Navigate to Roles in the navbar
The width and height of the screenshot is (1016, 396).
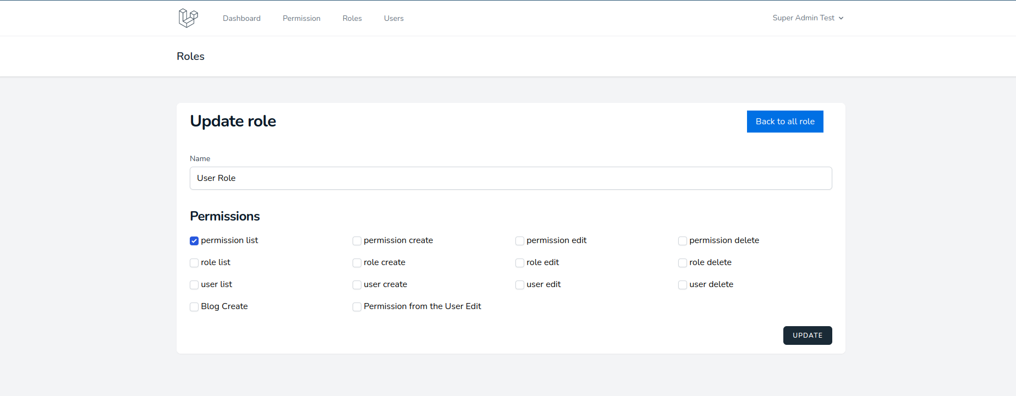coord(352,19)
